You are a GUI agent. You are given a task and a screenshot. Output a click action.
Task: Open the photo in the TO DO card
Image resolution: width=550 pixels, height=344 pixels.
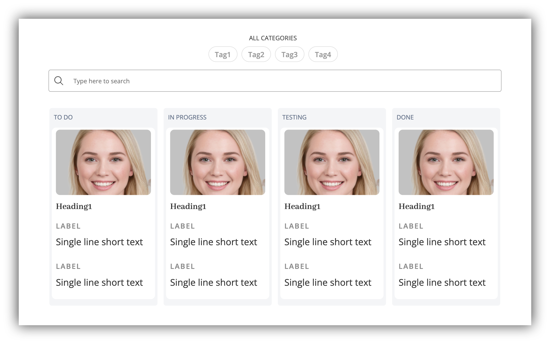tap(103, 162)
